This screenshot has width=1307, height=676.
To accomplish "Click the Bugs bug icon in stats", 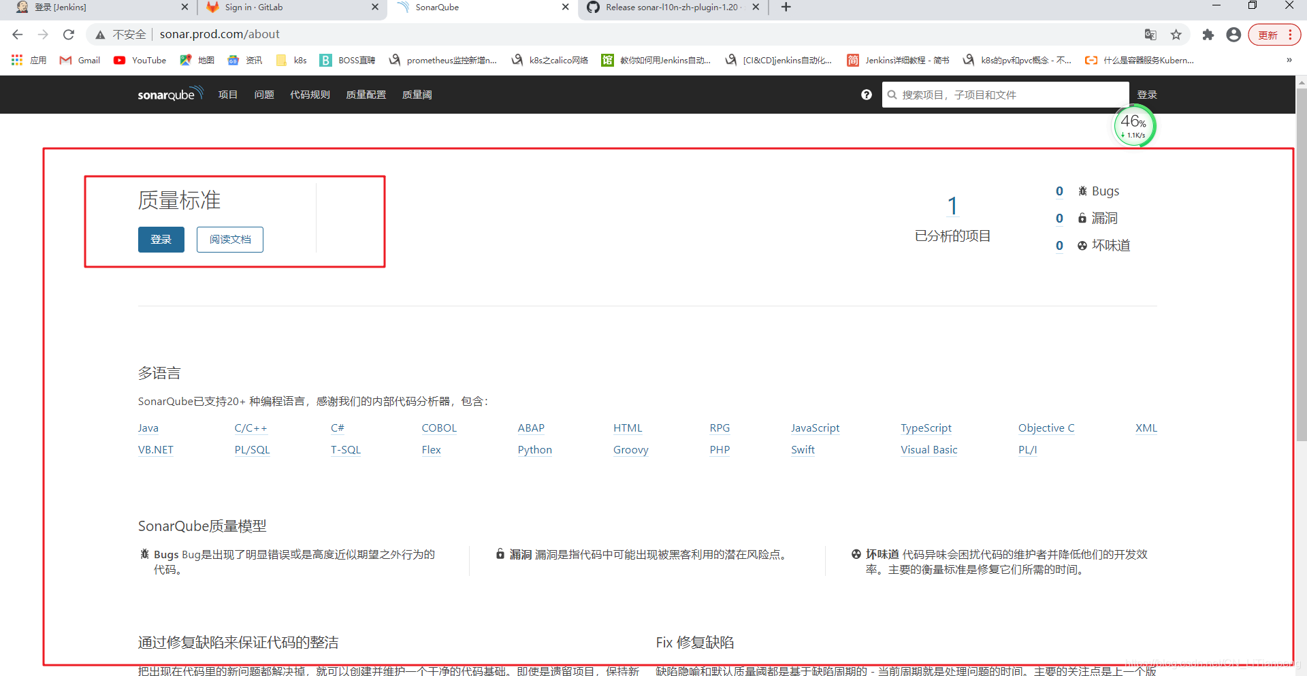I will [1082, 191].
